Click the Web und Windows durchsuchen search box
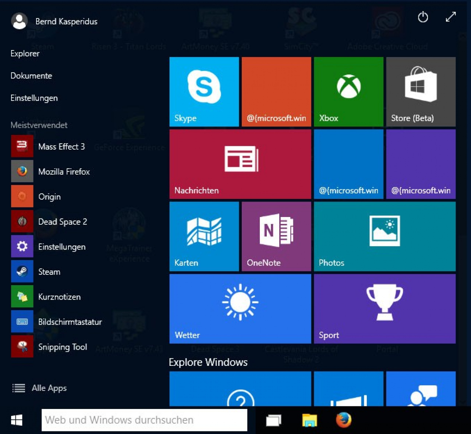This screenshot has height=434, width=471. [x=144, y=420]
